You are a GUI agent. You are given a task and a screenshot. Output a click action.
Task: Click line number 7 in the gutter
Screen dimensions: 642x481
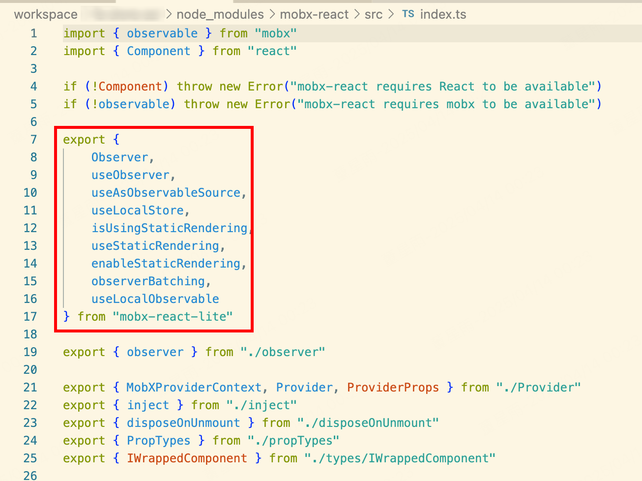(x=33, y=140)
